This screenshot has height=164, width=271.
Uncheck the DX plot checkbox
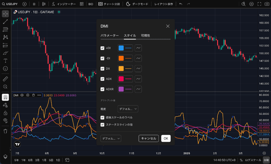(x=102, y=69)
